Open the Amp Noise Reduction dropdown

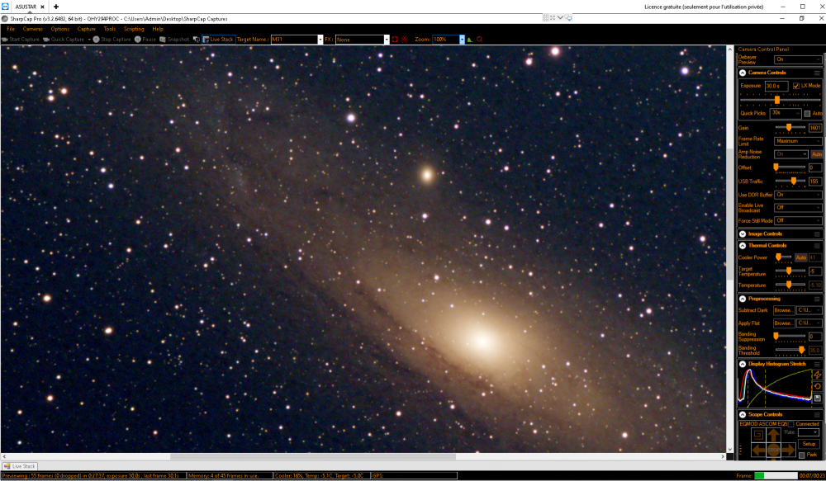790,154
